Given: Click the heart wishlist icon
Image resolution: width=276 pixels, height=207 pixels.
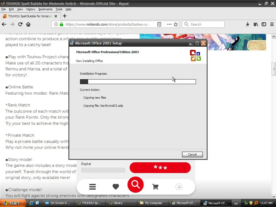Looking at the screenshot, I should (x=116, y=187).
